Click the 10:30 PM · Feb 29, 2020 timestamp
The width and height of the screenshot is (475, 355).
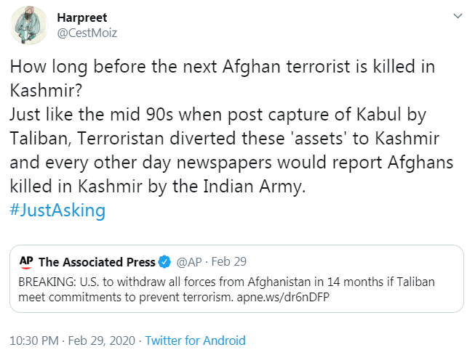pyautogui.click(x=71, y=340)
